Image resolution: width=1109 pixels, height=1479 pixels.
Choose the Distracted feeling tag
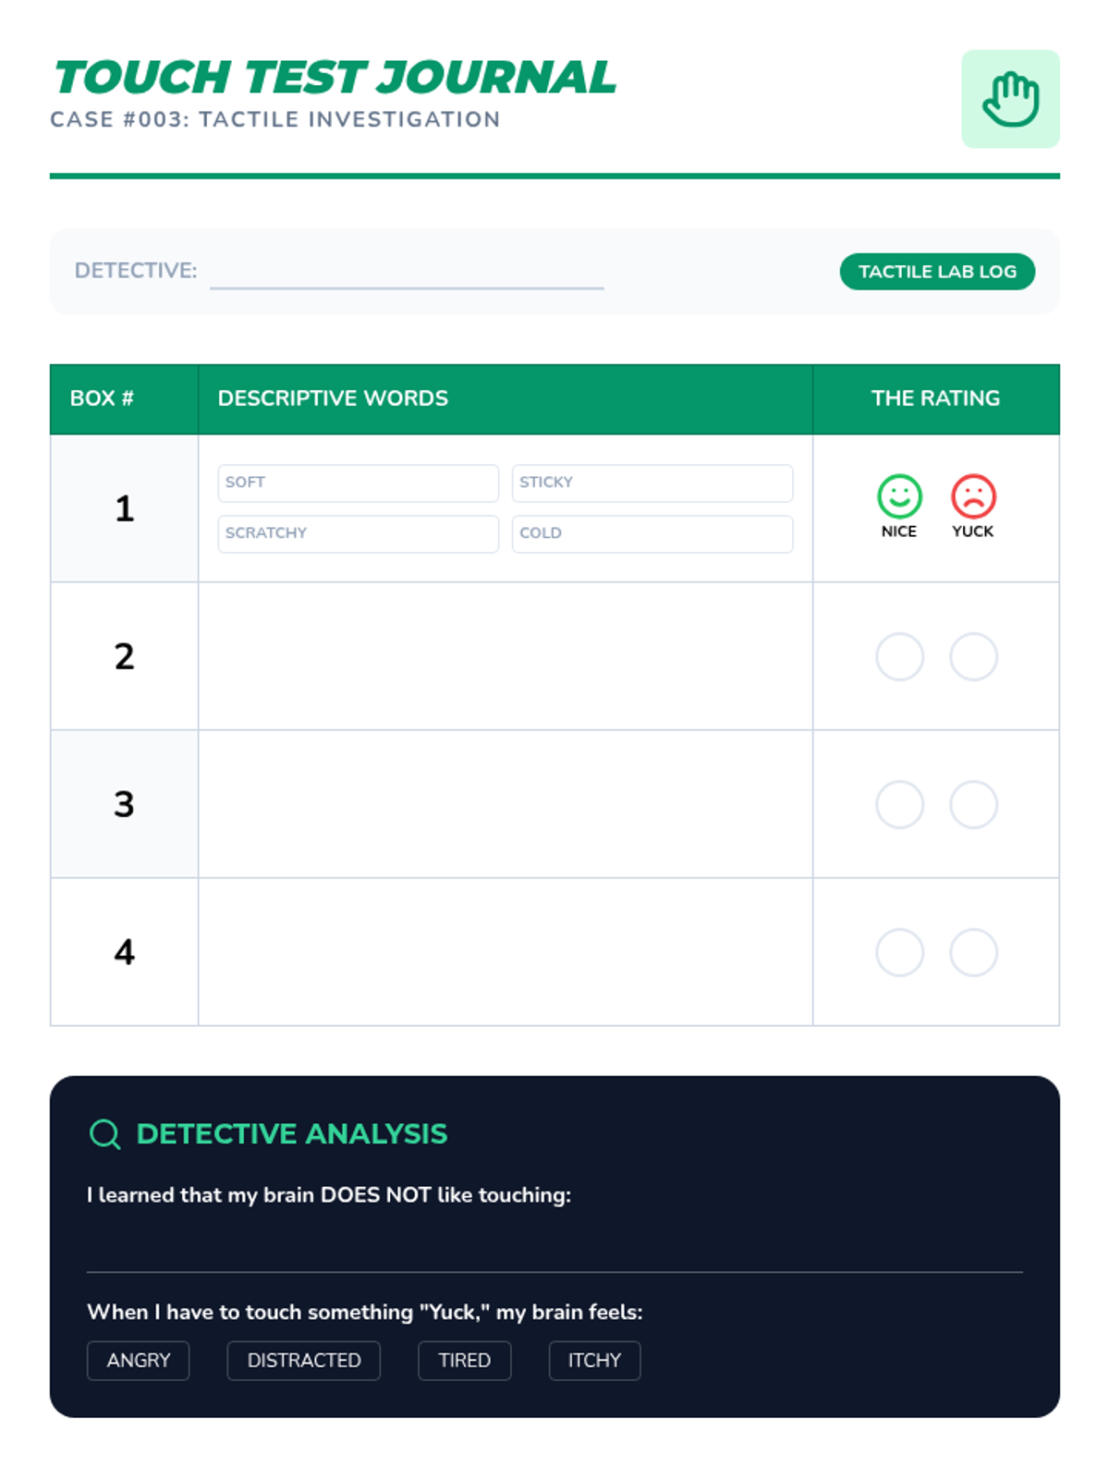(304, 1361)
